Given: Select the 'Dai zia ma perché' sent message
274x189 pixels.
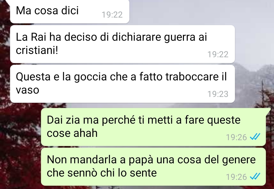Looking at the screenshot, I should coord(153,127).
